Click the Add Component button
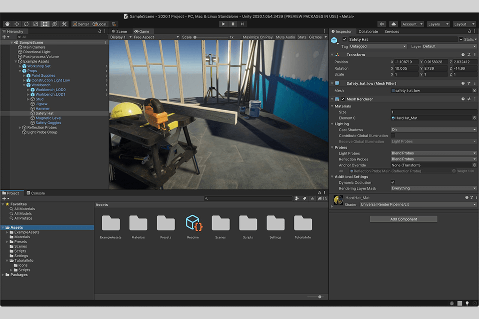 click(x=404, y=219)
